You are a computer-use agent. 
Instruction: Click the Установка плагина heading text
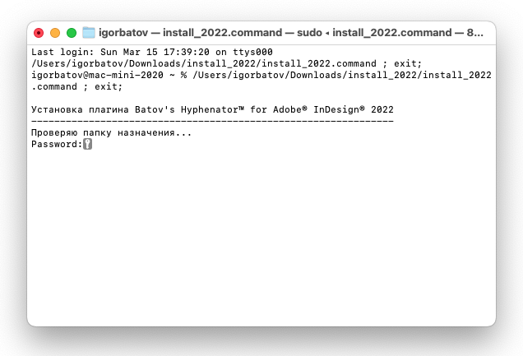point(80,109)
